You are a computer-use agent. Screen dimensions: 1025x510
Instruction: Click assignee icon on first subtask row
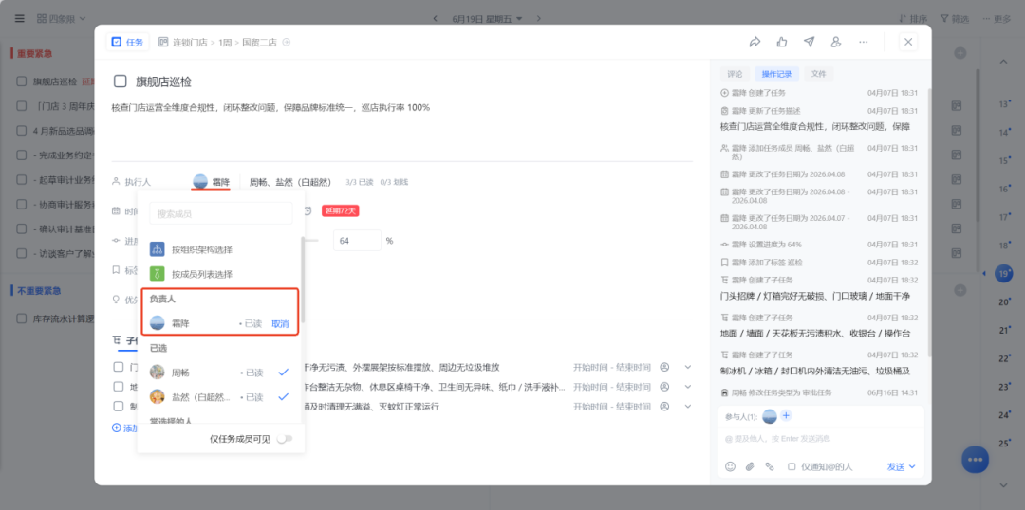pyautogui.click(x=664, y=367)
